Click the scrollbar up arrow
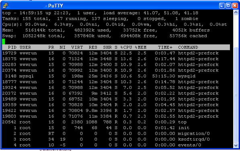This screenshot has width=240, height=151. point(236,12)
